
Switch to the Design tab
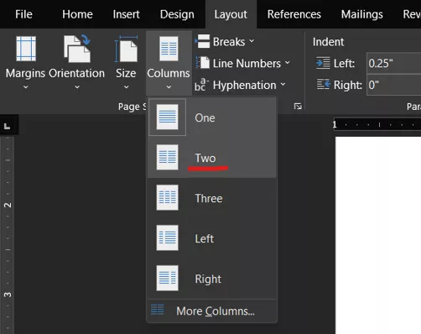coord(177,14)
